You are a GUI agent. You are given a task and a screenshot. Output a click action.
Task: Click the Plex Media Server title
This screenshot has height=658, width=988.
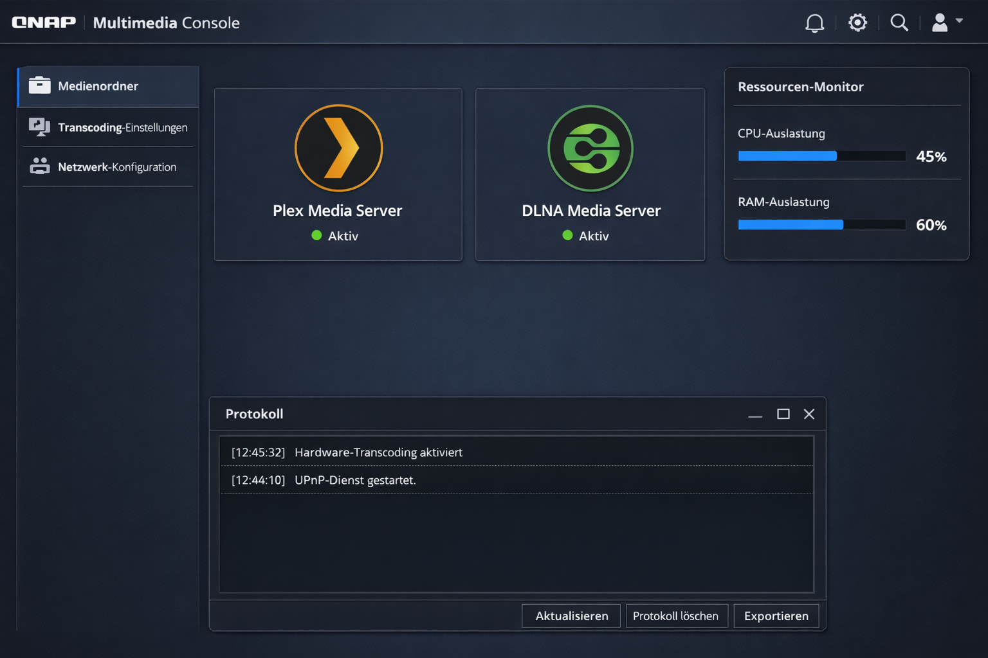[338, 211]
